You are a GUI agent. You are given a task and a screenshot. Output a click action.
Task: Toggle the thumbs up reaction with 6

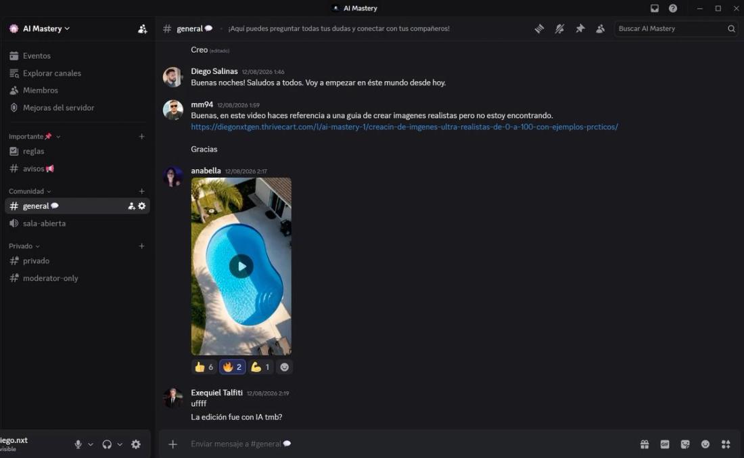pos(204,367)
